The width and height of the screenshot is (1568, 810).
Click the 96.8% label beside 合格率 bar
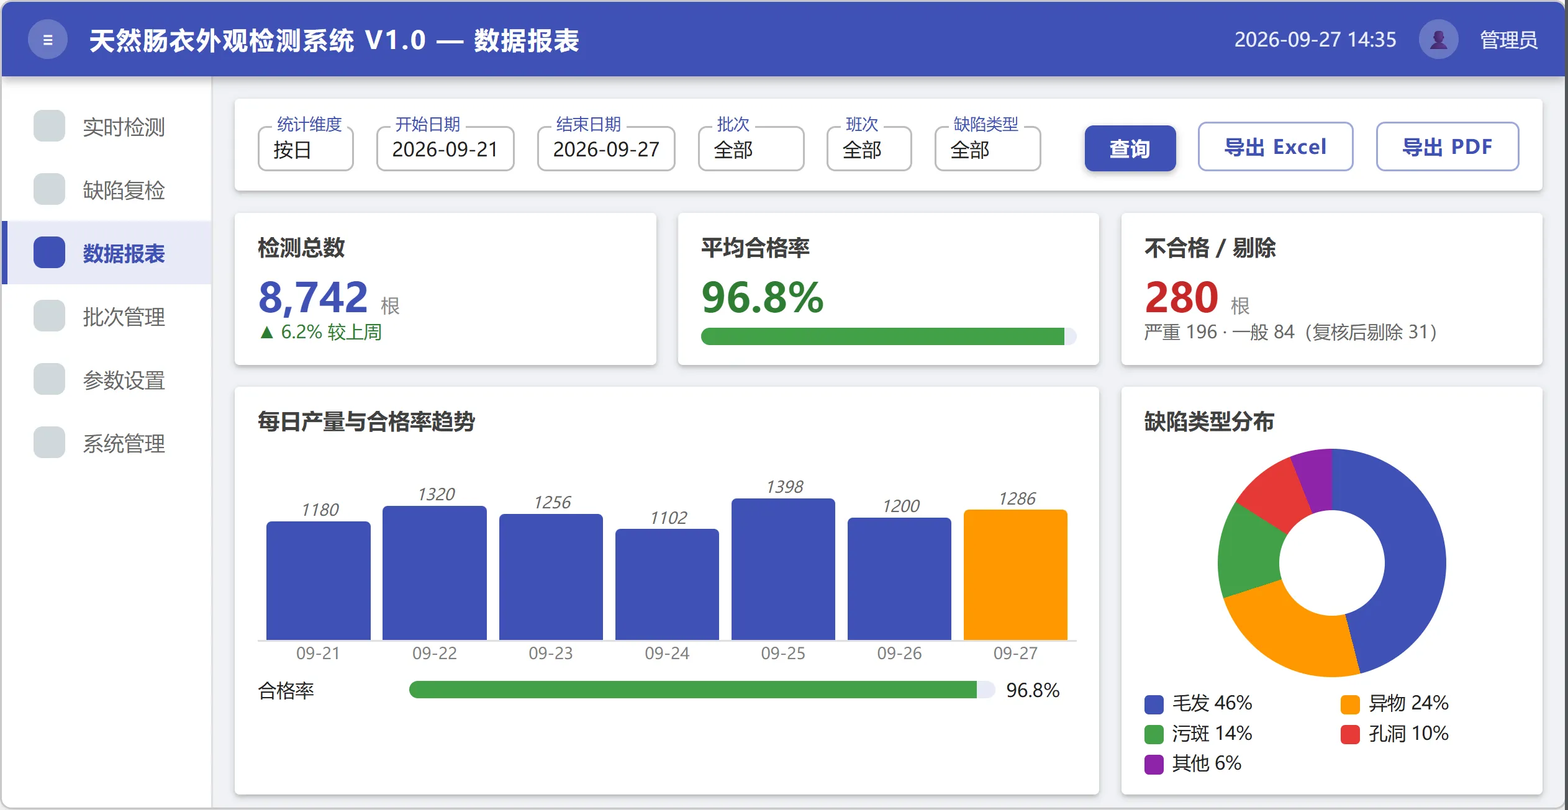(1033, 690)
